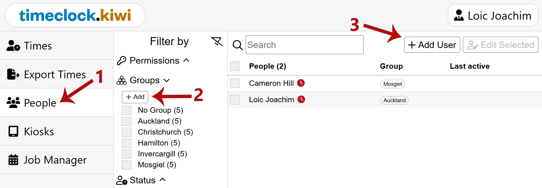Expand the Permissions filter section

point(154,60)
